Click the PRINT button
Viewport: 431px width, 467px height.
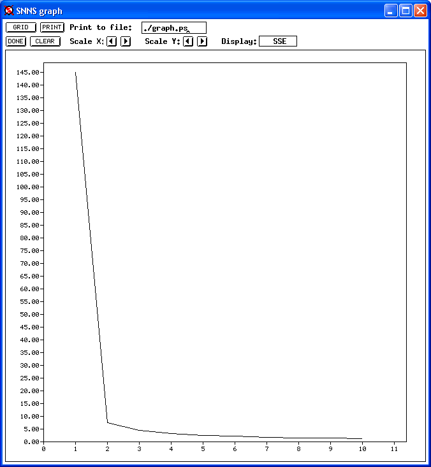(52, 27)
